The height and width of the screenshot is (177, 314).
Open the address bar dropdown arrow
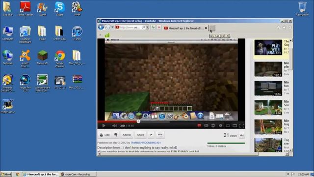point(147,28)
